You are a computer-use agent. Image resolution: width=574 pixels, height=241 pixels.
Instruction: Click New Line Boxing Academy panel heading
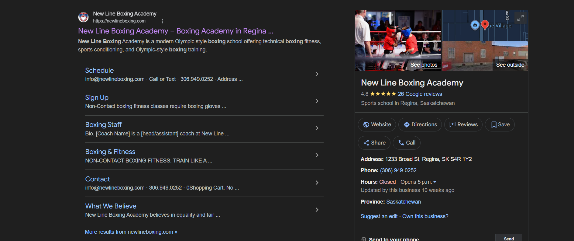tap(412, 83)
